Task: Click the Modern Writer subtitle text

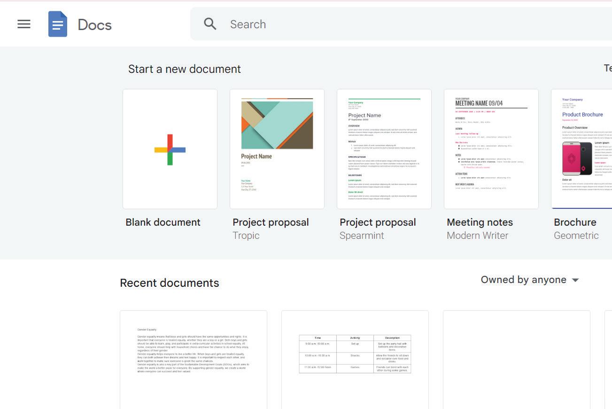Action: pos(477,236)
